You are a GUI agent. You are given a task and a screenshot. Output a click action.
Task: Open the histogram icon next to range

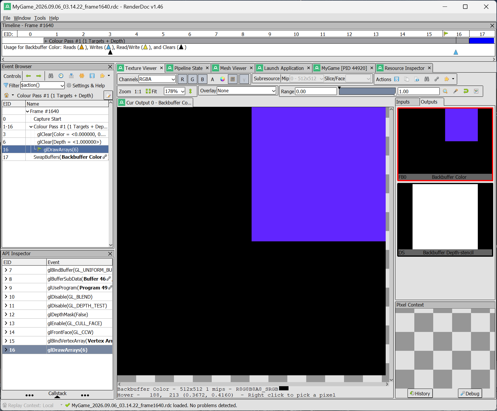tap(476, 91)
